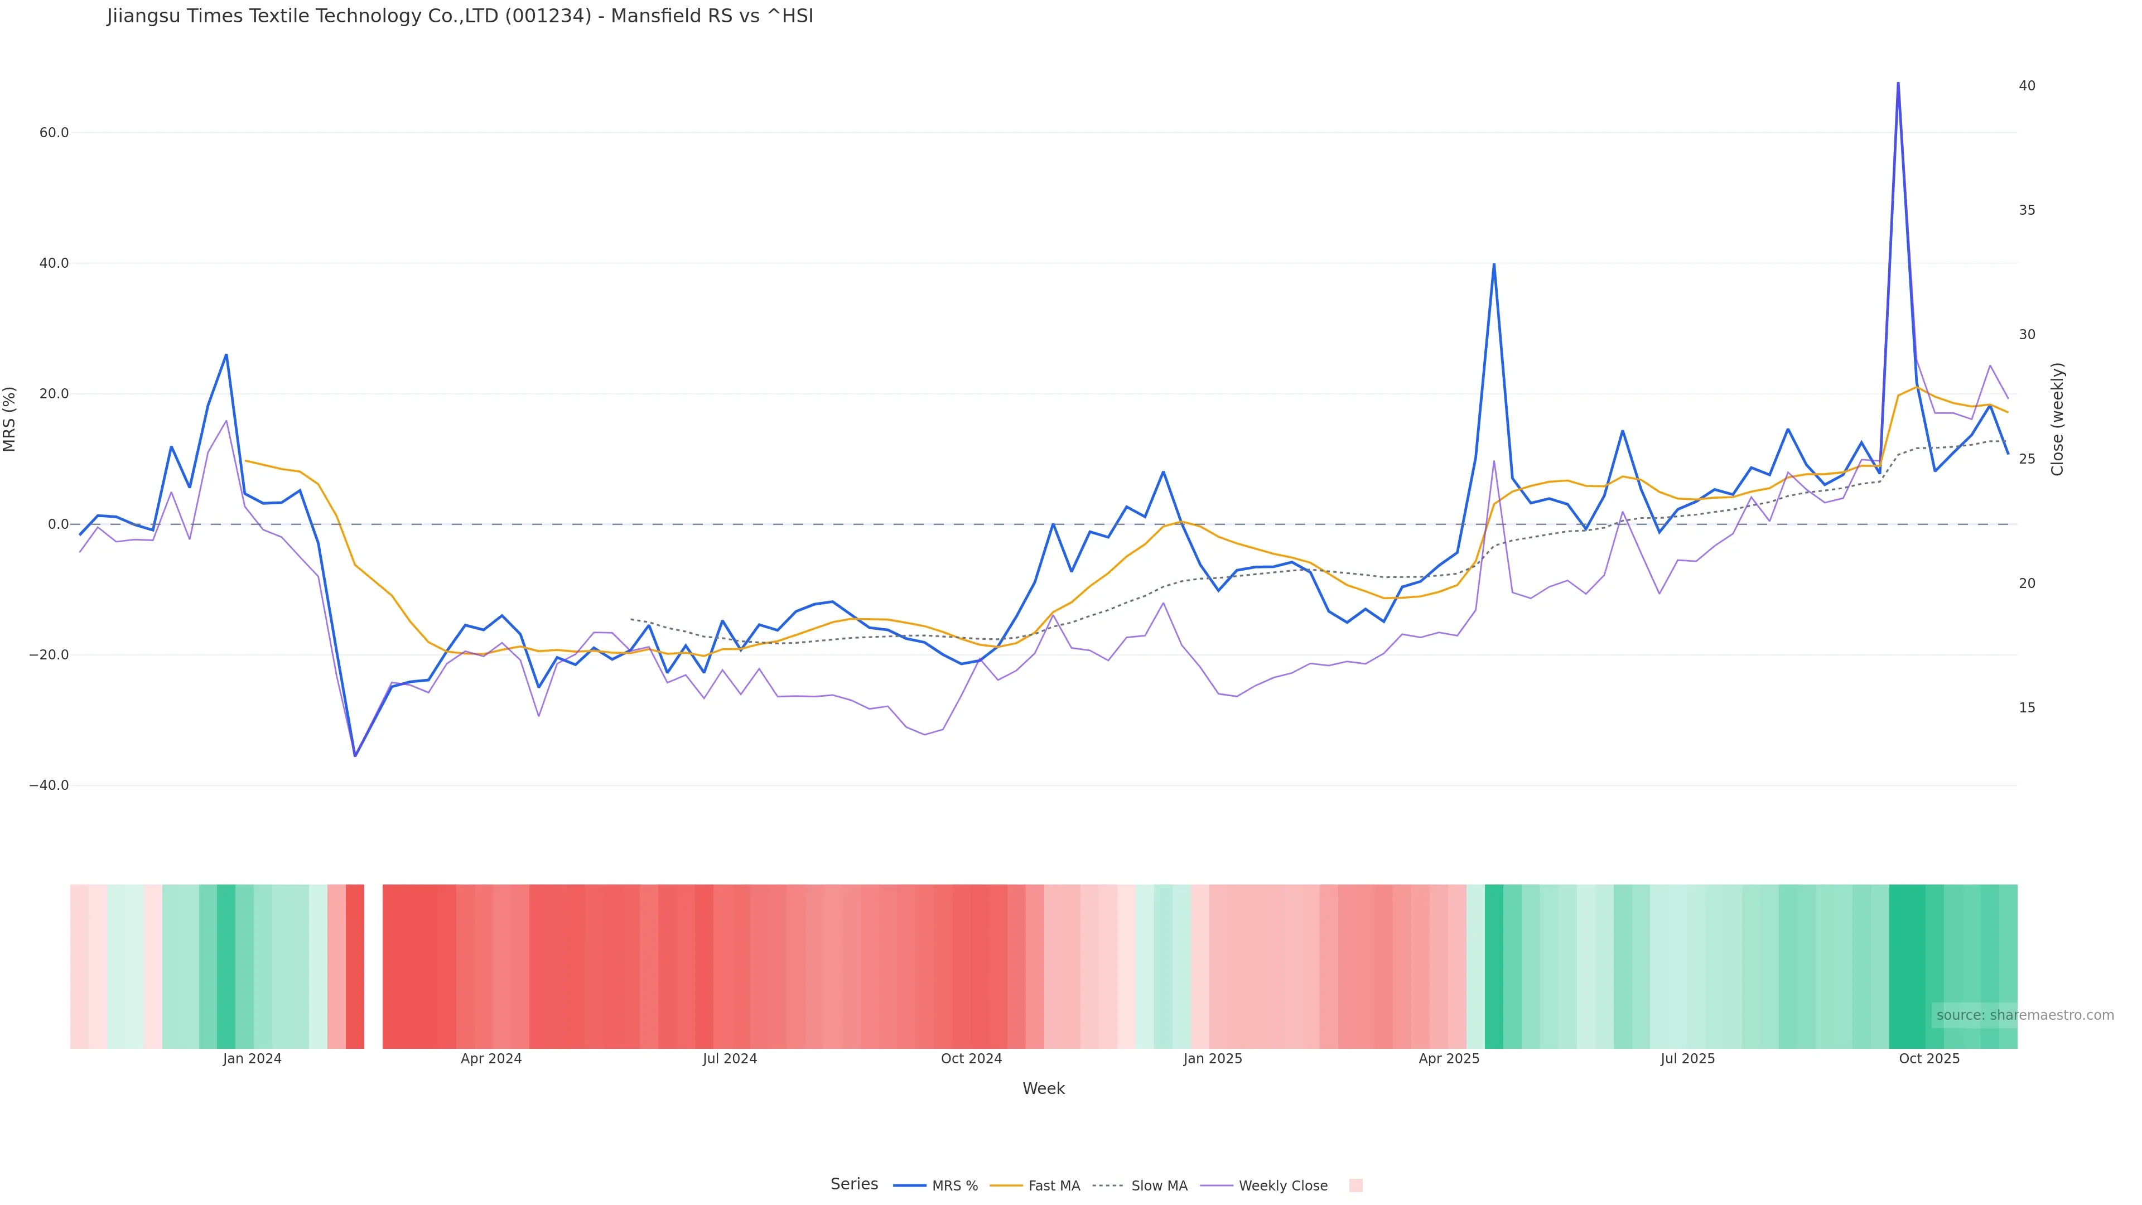Click the Jul 2024 x-axis tick label
This screenshot has width=2142, height=1205.
point(729,1059)
